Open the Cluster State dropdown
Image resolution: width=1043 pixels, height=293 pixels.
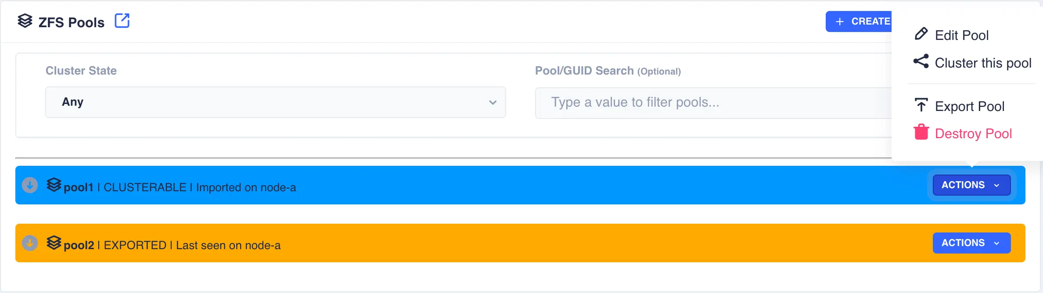(275, 102)
